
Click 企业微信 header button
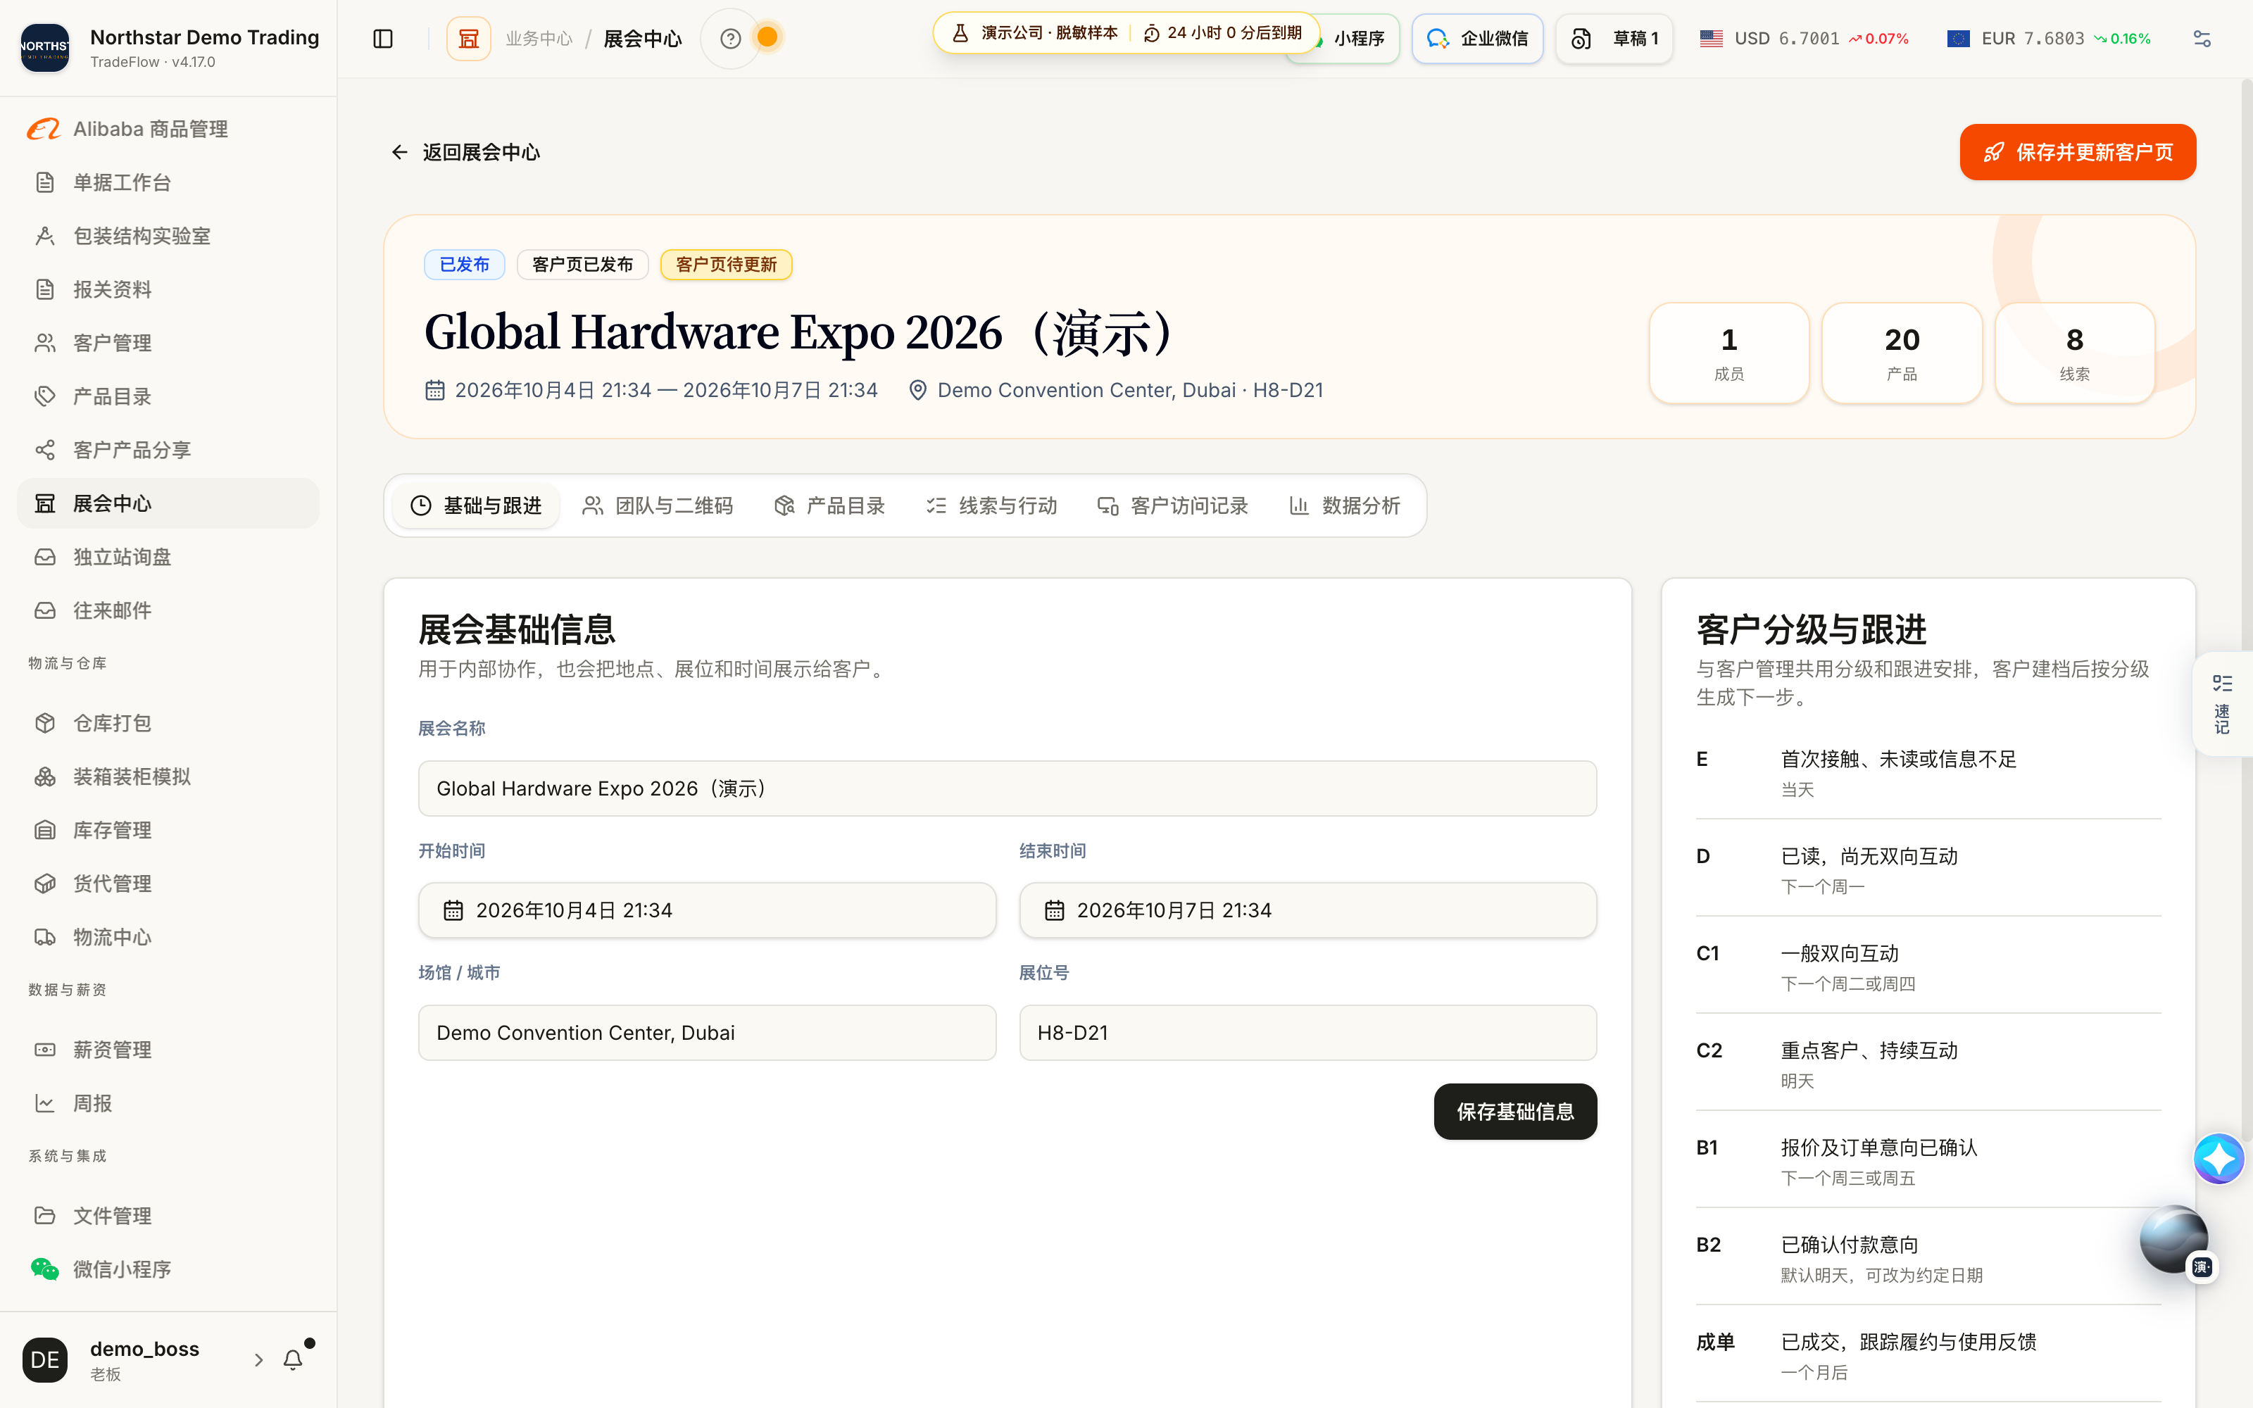click(x=1476, y=38)
